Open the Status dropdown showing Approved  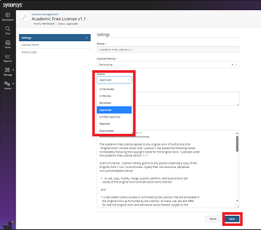click(114, 80)
